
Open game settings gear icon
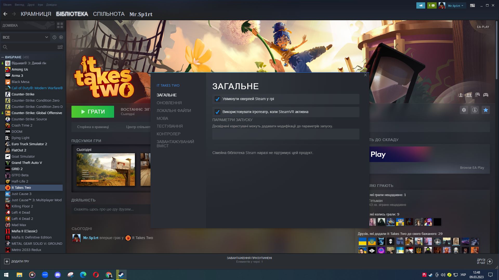pyautogui.click(x=464, y=110)
